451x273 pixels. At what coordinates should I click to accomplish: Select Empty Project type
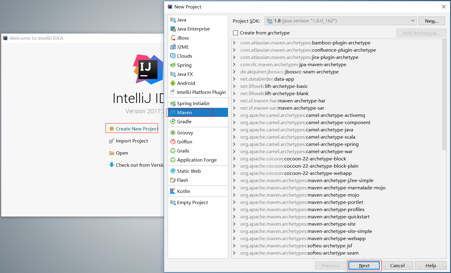pos(198,202)
